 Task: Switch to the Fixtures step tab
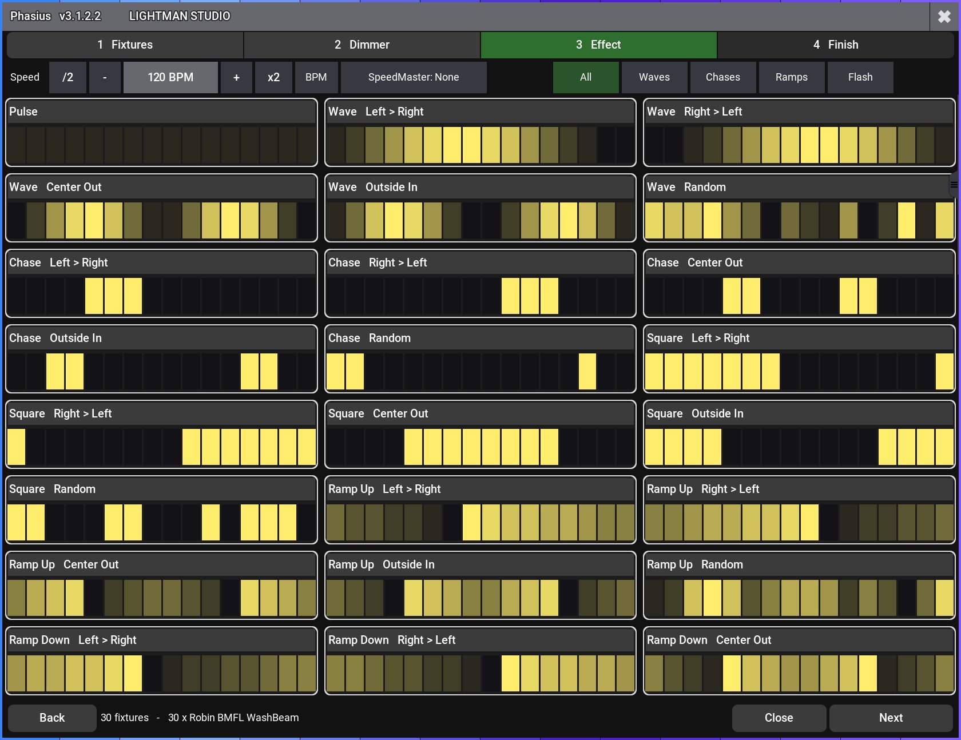point(125,45)
